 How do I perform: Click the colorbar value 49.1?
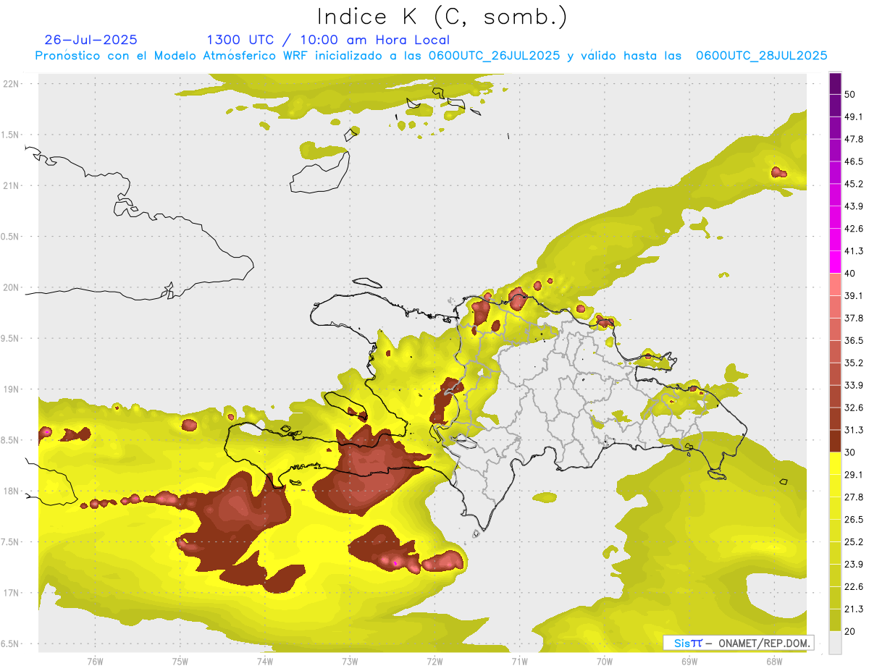[854, 117]
